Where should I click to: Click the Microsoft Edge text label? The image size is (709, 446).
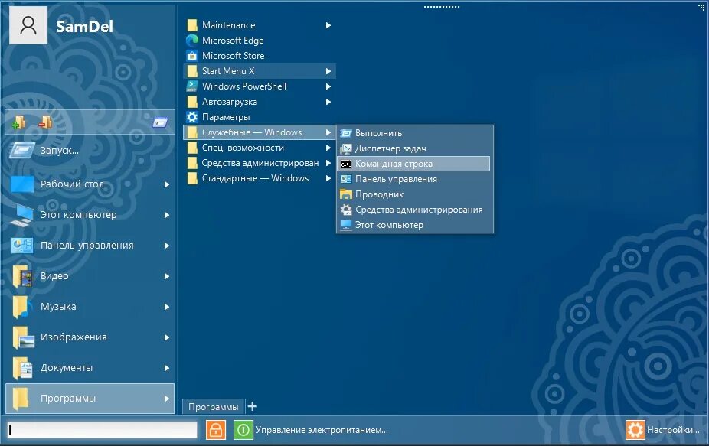pos(233,41)
